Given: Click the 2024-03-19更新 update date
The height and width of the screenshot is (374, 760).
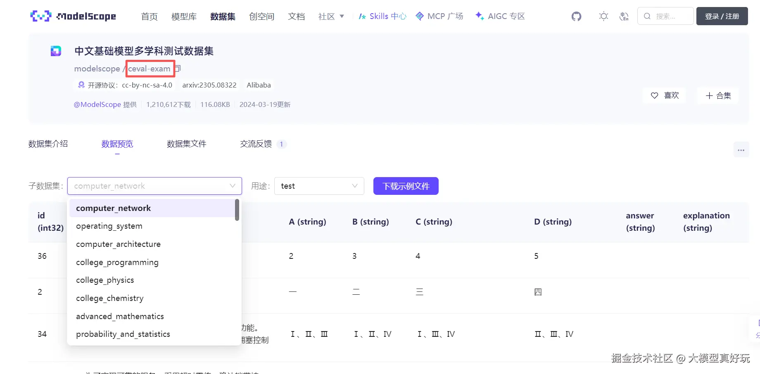Looking at the screenshot, I should coord(265,104).
